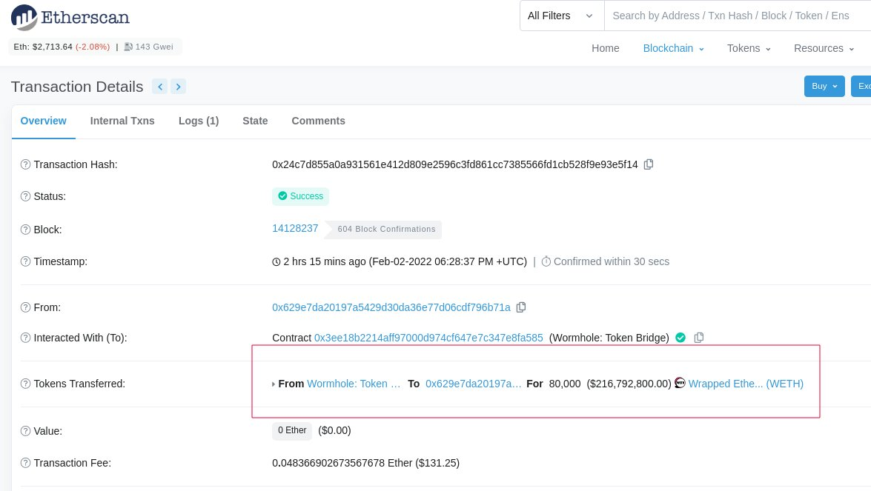871x491 pixels.
Task: Click the verified green checkmark icon
Action: [680, 337]
